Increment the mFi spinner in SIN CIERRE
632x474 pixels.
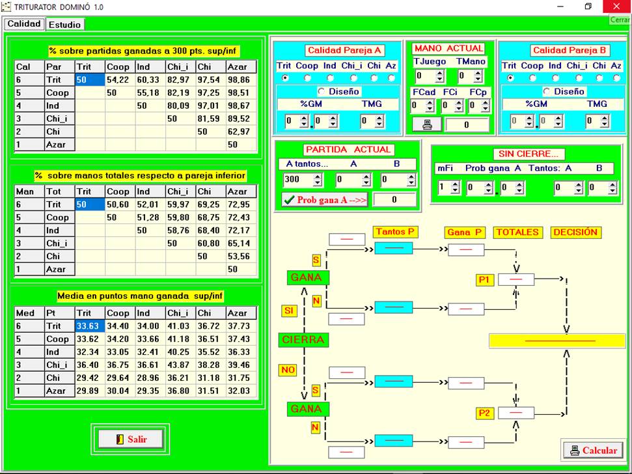pyautogui.click(x=454, y=184)
